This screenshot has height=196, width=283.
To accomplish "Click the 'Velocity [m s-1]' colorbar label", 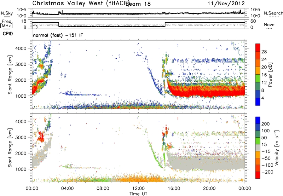I will (276, 148).
